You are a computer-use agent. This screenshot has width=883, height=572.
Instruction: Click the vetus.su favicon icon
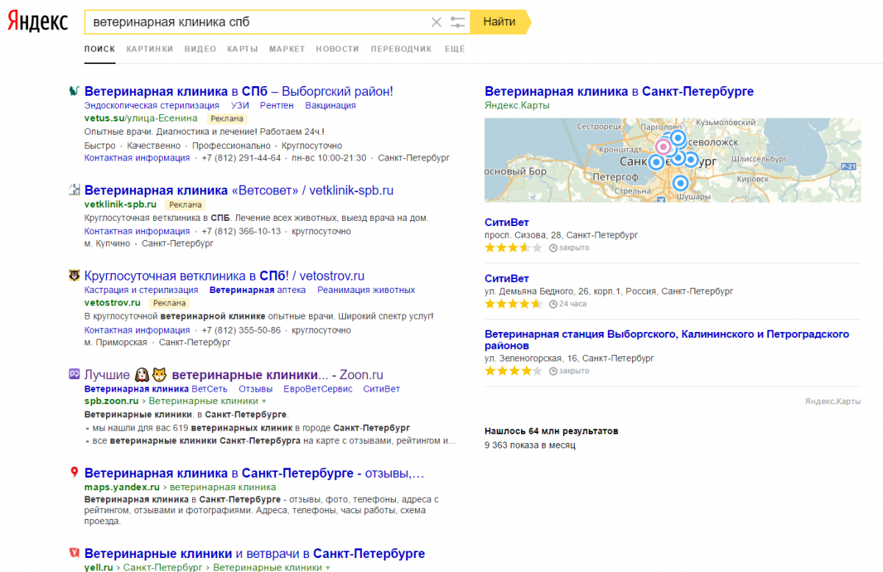74,91
